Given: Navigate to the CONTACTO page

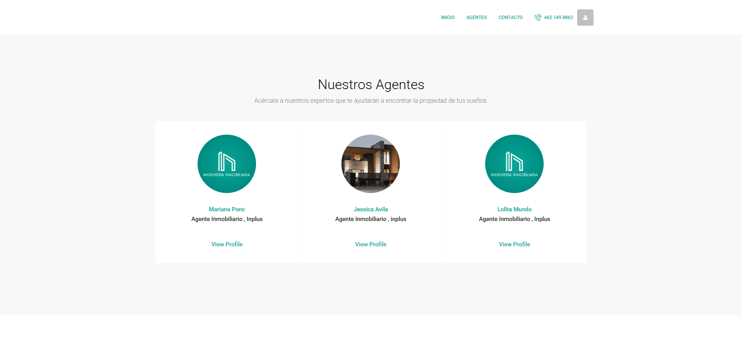Looking at the screenshot, I should (510, 18).
